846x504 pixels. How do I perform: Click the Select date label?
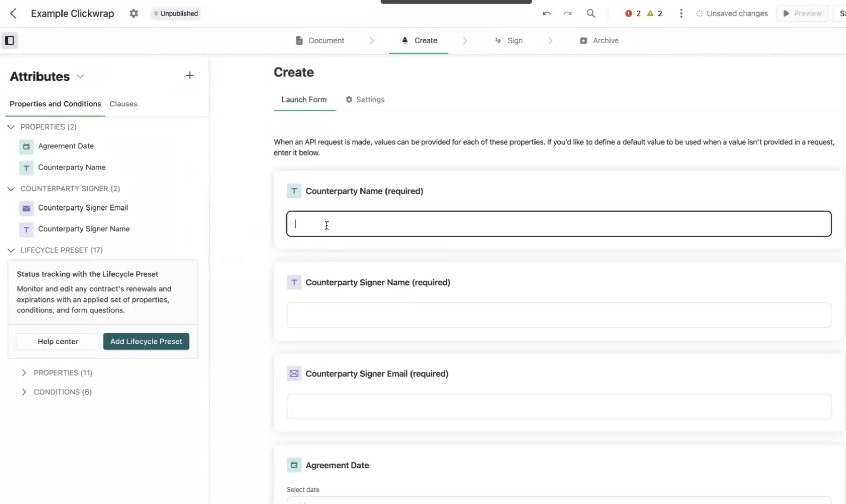303,490
